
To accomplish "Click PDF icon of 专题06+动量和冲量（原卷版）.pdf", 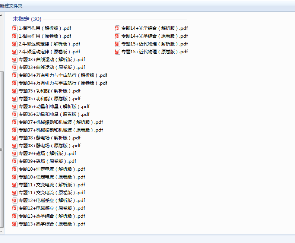I will click(x=15, y=114).
